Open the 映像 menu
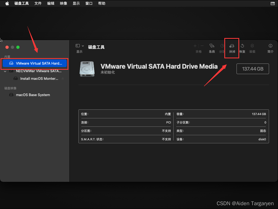278x209 pixels. point(63,3)
